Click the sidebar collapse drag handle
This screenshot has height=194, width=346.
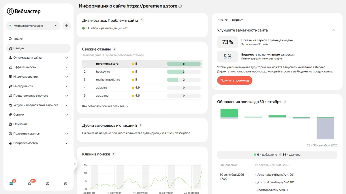(x=75, y=163)
